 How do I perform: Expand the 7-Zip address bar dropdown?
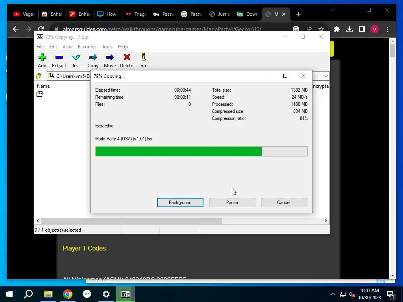click(326, 76)
